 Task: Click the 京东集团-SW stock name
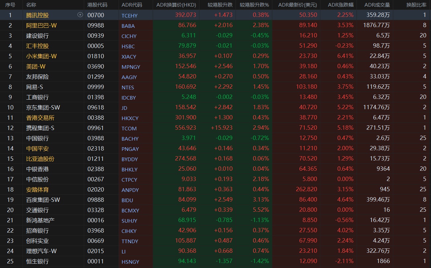43,108
